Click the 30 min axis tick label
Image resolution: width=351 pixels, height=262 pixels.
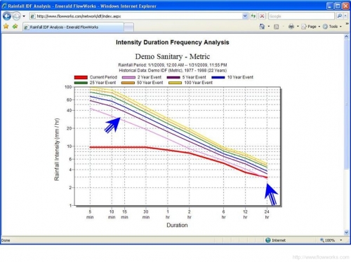coord(146,214)
